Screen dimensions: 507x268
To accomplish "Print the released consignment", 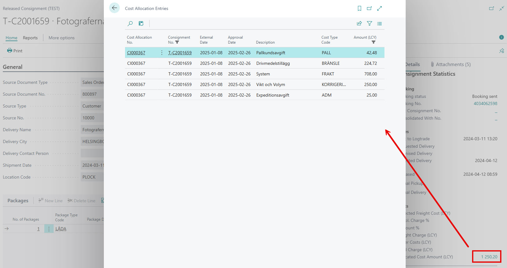I will [15, 51].
